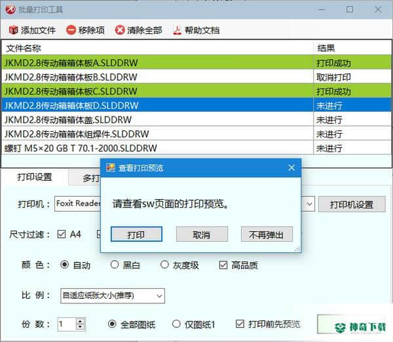
Task: Close the print preview dialog
Action: [x=291, y=168]
